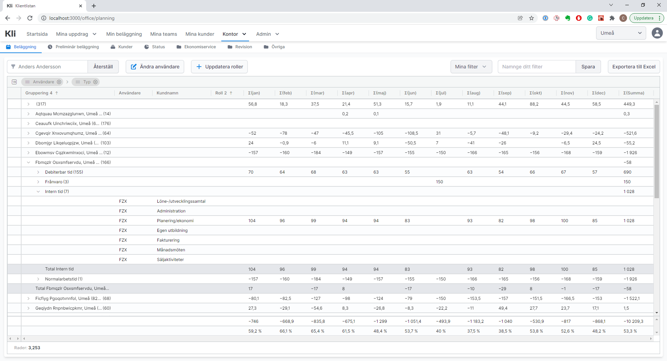Open the Umeå office dropdown

621,33
